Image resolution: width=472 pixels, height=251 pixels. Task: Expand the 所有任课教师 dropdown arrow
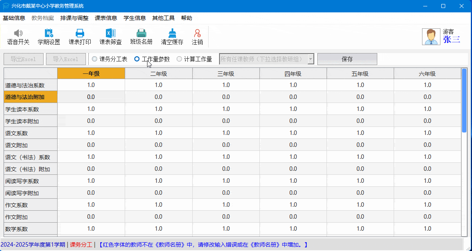(x=311, y=59)
